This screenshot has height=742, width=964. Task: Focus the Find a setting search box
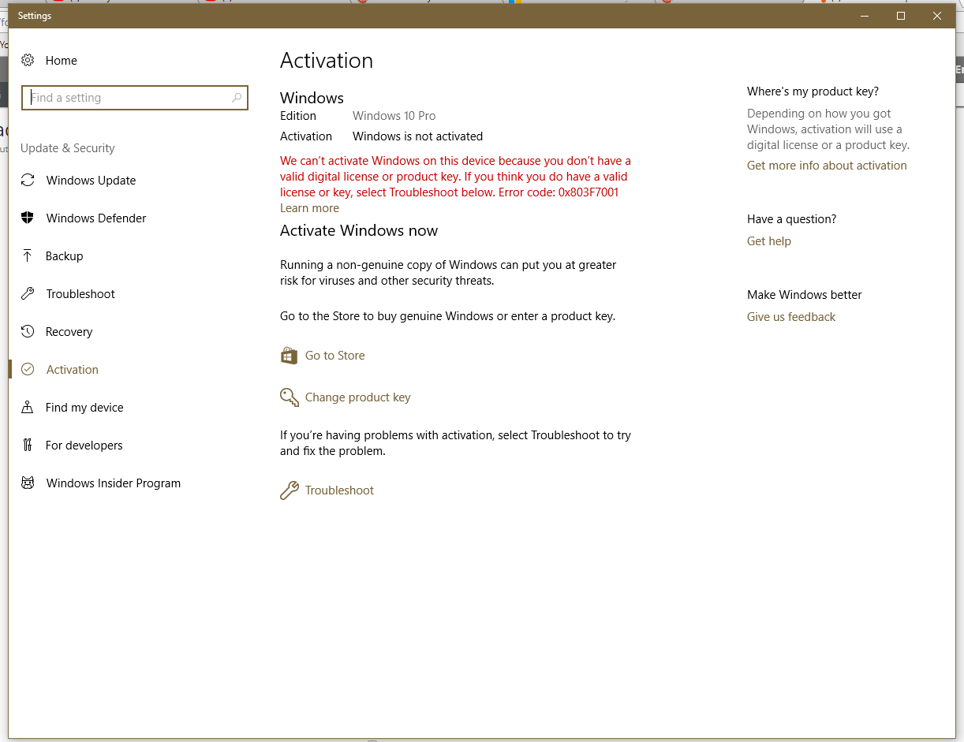(135, 98)
